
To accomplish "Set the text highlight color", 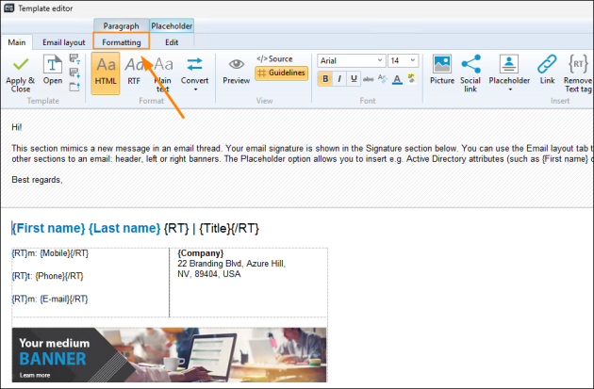I will pos(411,79).
